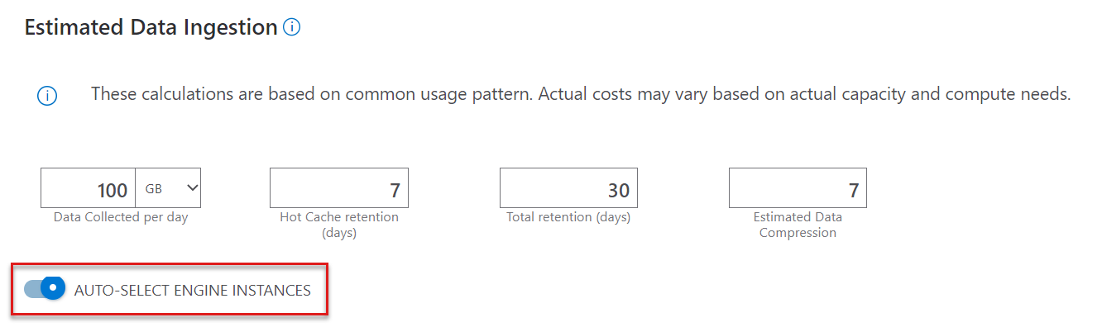Click the common usage pattern disclaimer text

click(581, 94)
